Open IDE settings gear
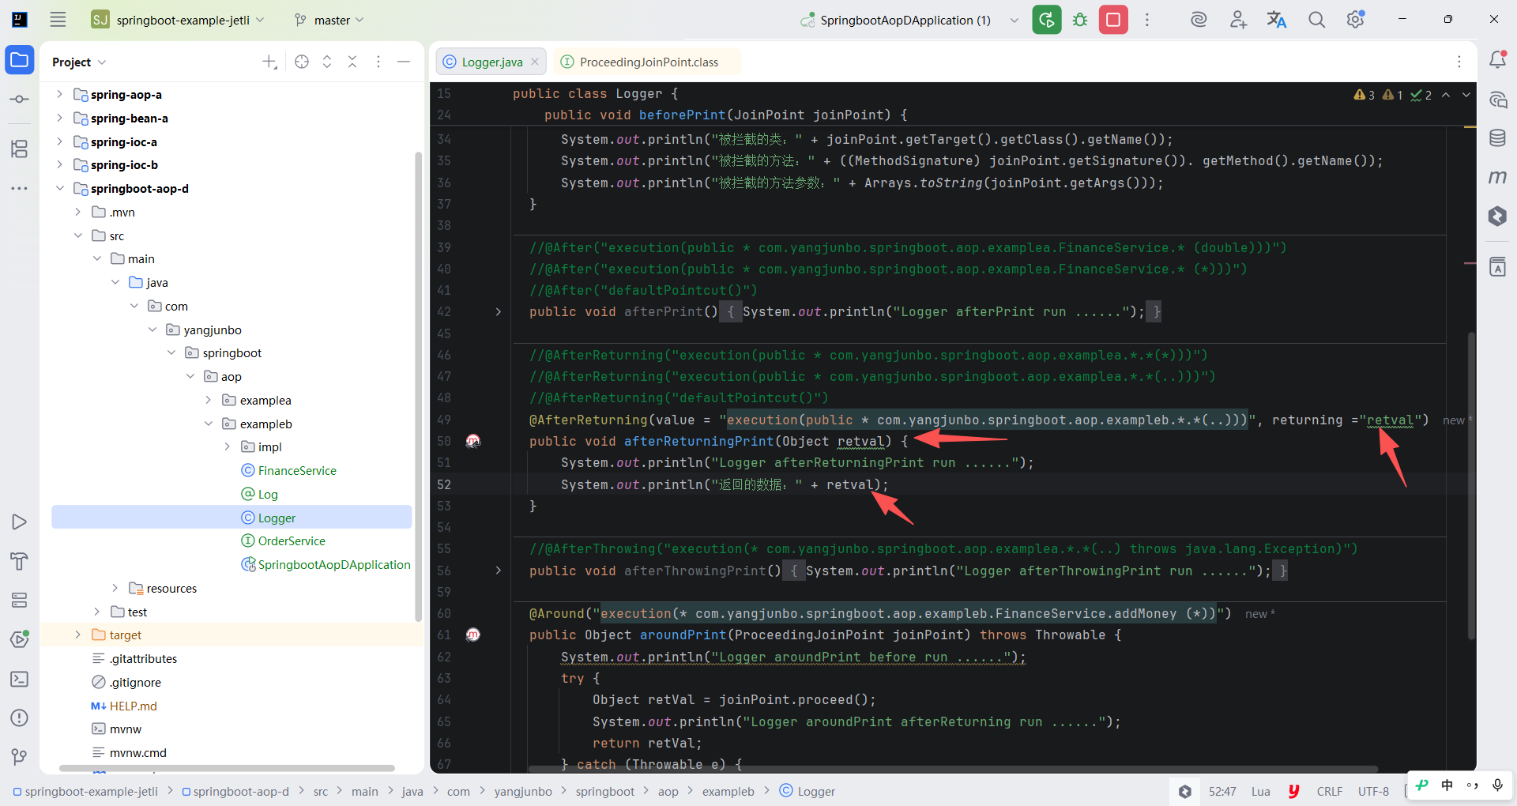Viewport: 1517px width, 806px height. pyautogui.click(x=1356, y=20)
